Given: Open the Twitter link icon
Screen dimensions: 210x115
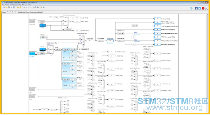Looking at the screenshot, I should coord(200,8).
